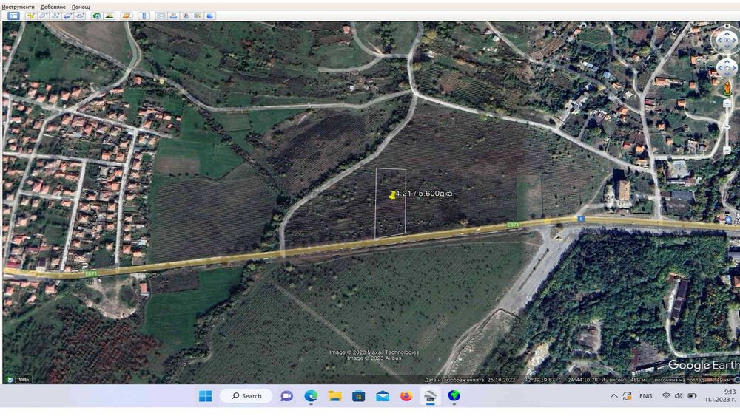Toggle sunlight across the landscape icon
The width and height of the screenshot is (740, 416).
click(x=109, y=16)
